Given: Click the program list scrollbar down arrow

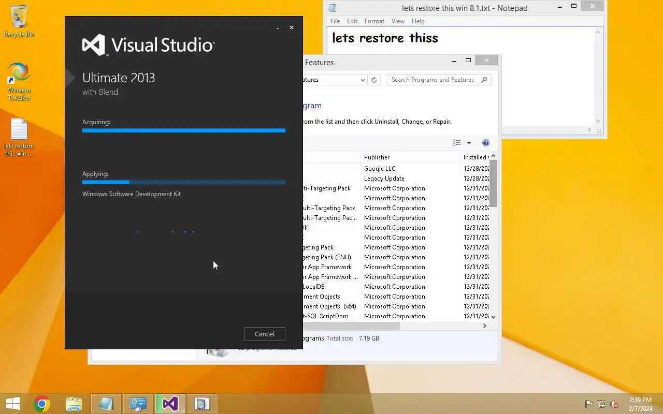Looking at the screenshot, I should point(493,317).
